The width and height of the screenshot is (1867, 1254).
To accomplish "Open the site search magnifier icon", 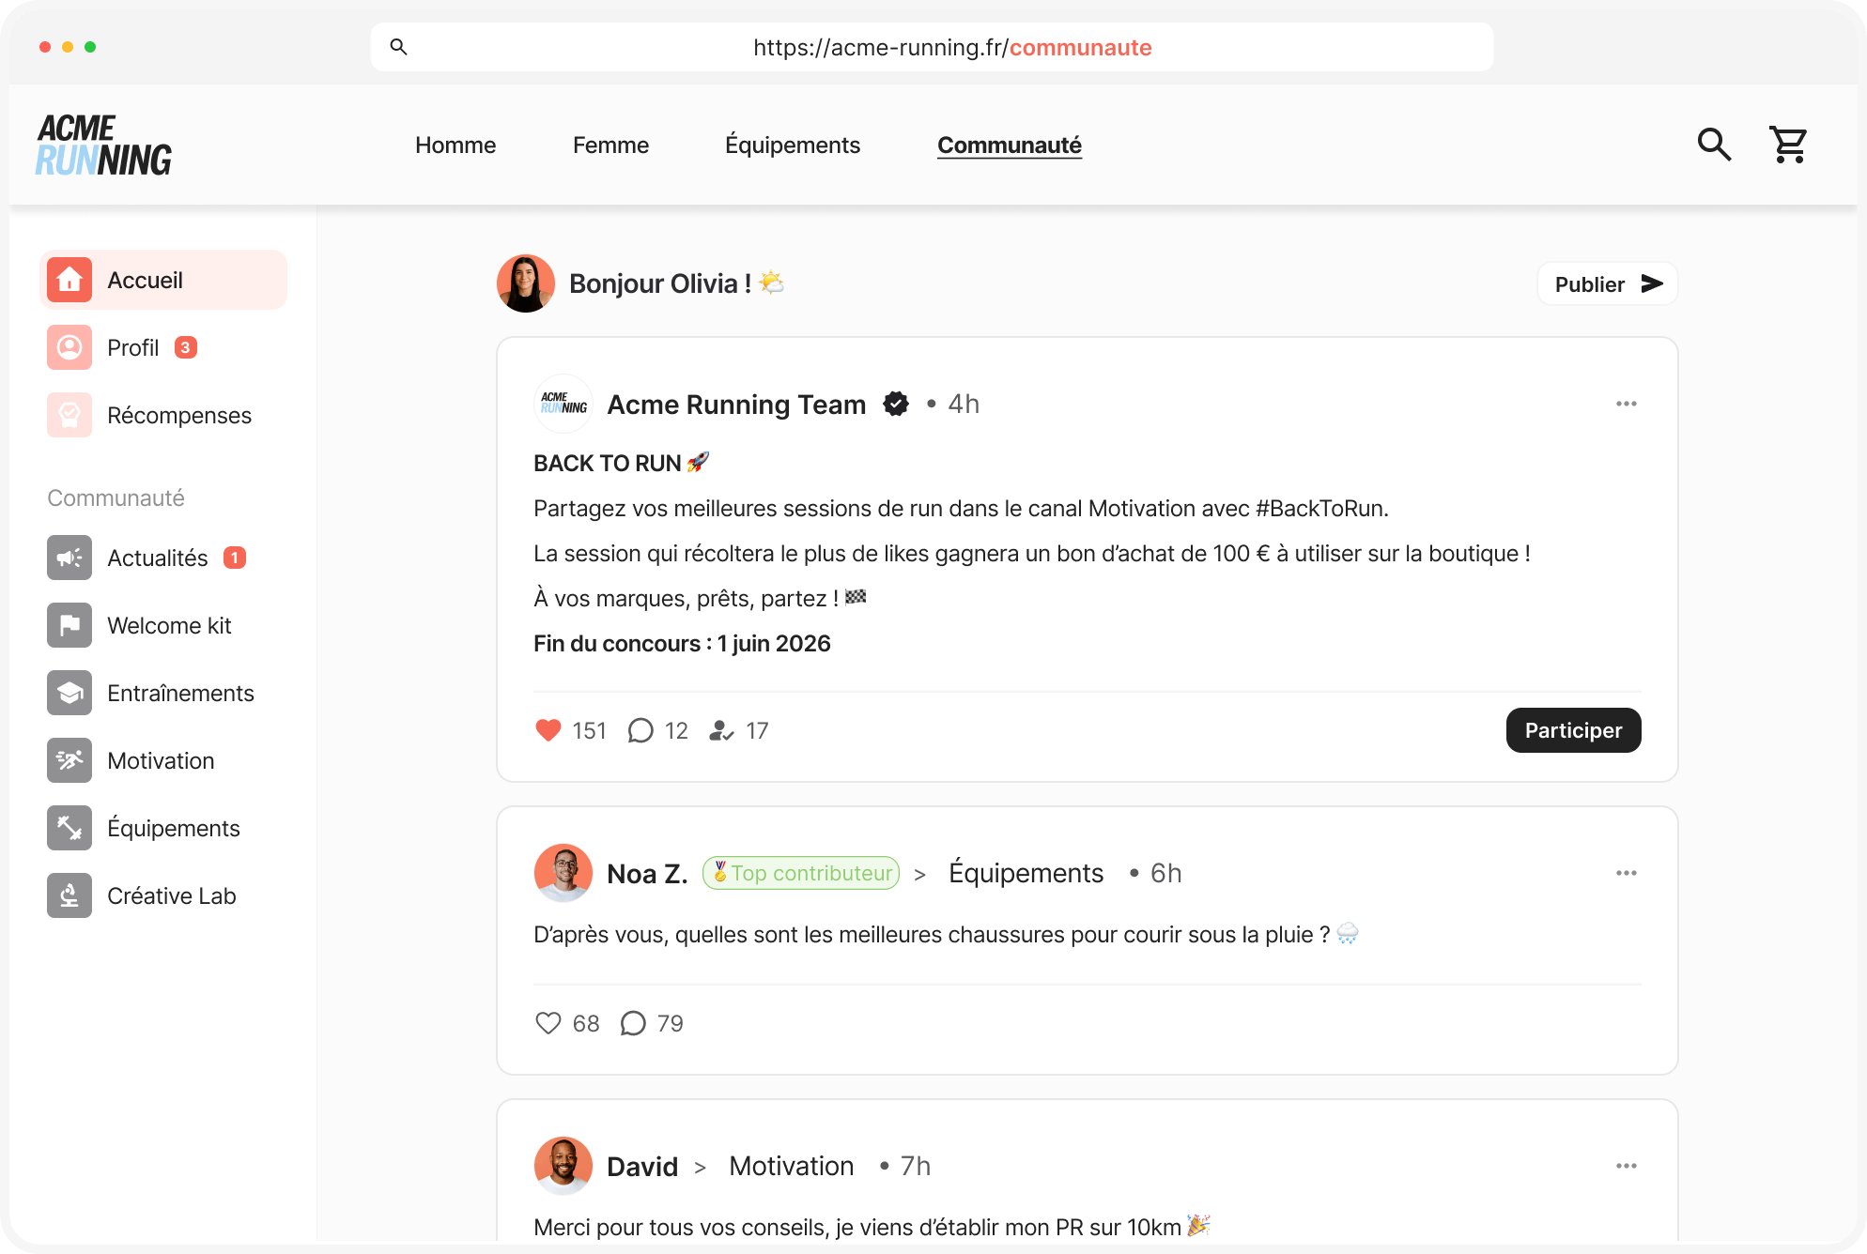I will (x=1714, y=145).
